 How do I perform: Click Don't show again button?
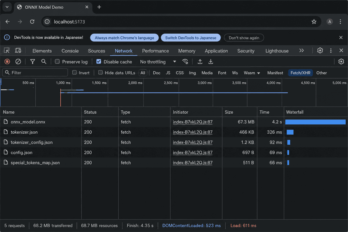(244, 38)
